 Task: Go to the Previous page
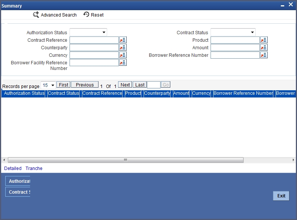(x=85, y=85)
